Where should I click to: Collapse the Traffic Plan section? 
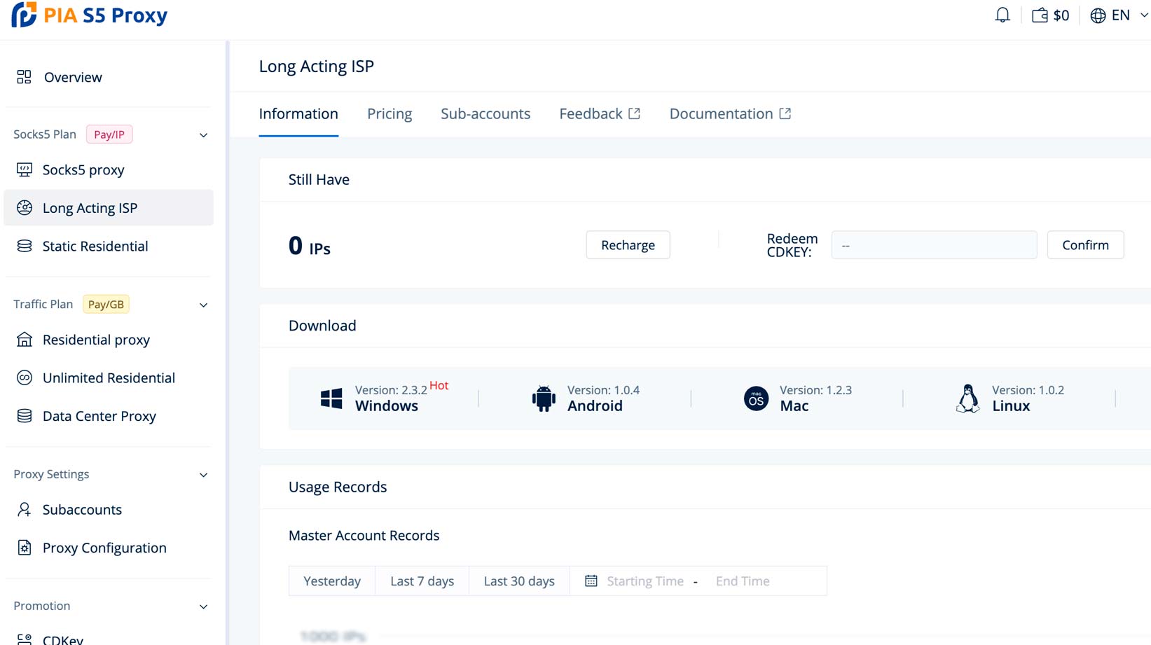click(x=203, y=305)
